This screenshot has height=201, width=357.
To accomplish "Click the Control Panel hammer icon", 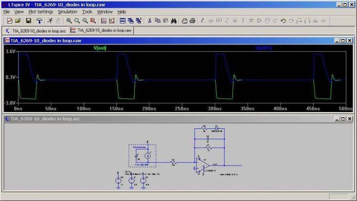I will click(x=39, y=21).
